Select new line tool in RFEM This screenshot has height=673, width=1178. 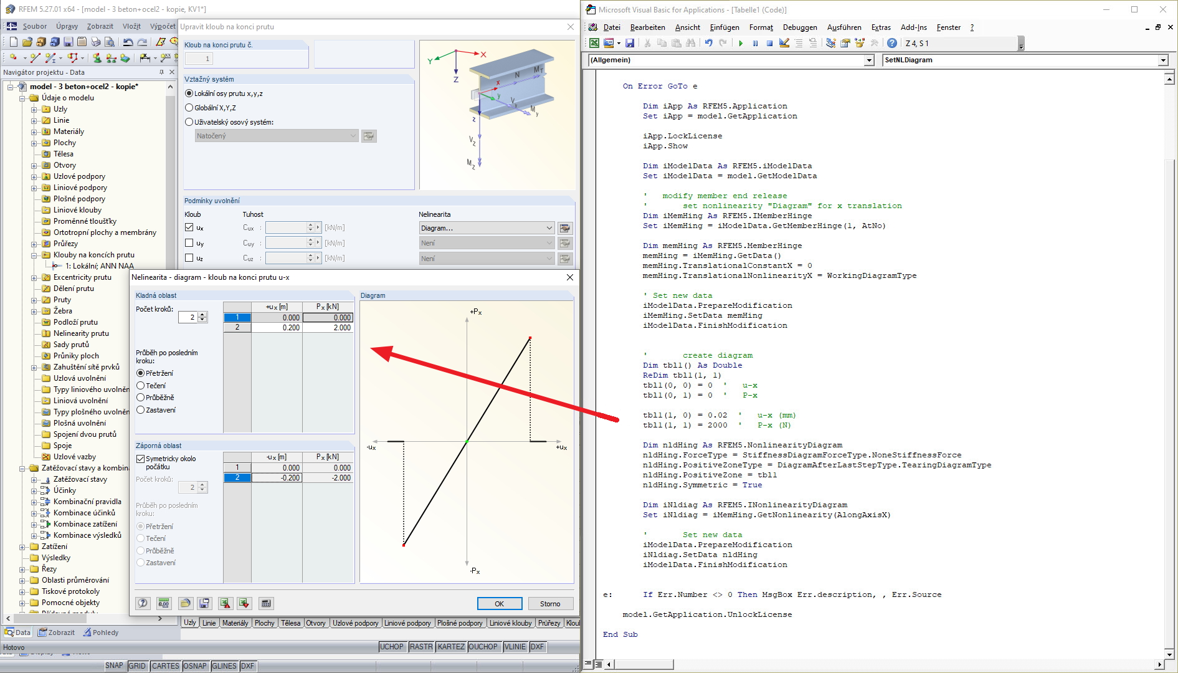35,57
